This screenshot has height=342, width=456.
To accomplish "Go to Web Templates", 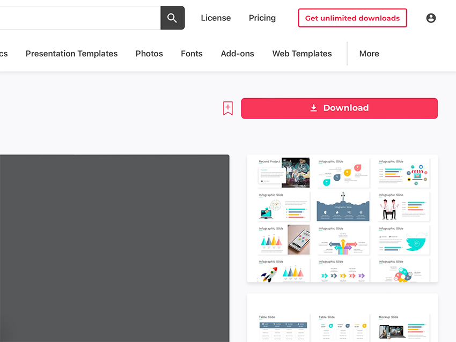I will [x=301, y=54].
